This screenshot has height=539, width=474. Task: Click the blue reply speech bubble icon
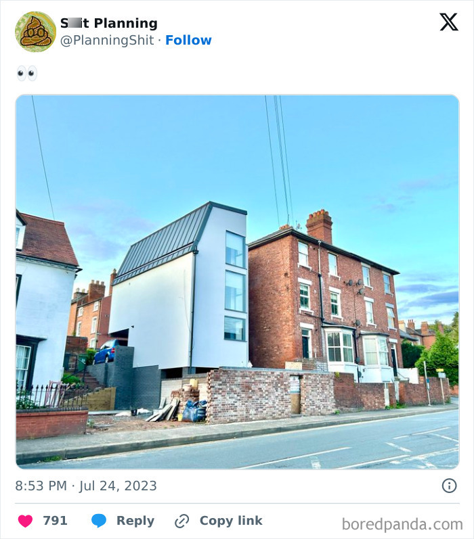coord(99,521)
